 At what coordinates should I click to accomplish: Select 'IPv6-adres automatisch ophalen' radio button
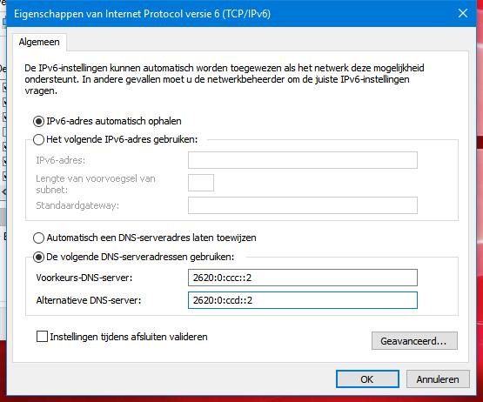(38, 121)
